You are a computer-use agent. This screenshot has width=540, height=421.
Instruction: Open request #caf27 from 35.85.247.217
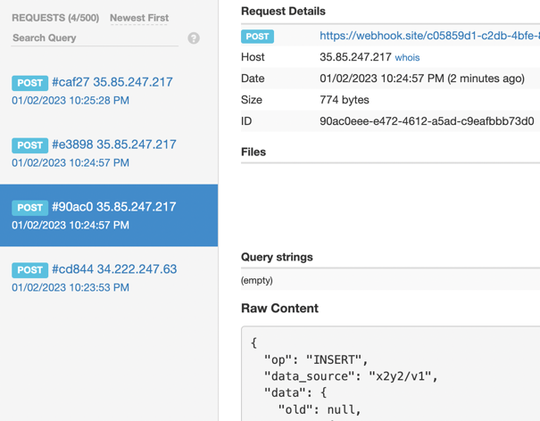pyautogui.click(x=112, y=82)
